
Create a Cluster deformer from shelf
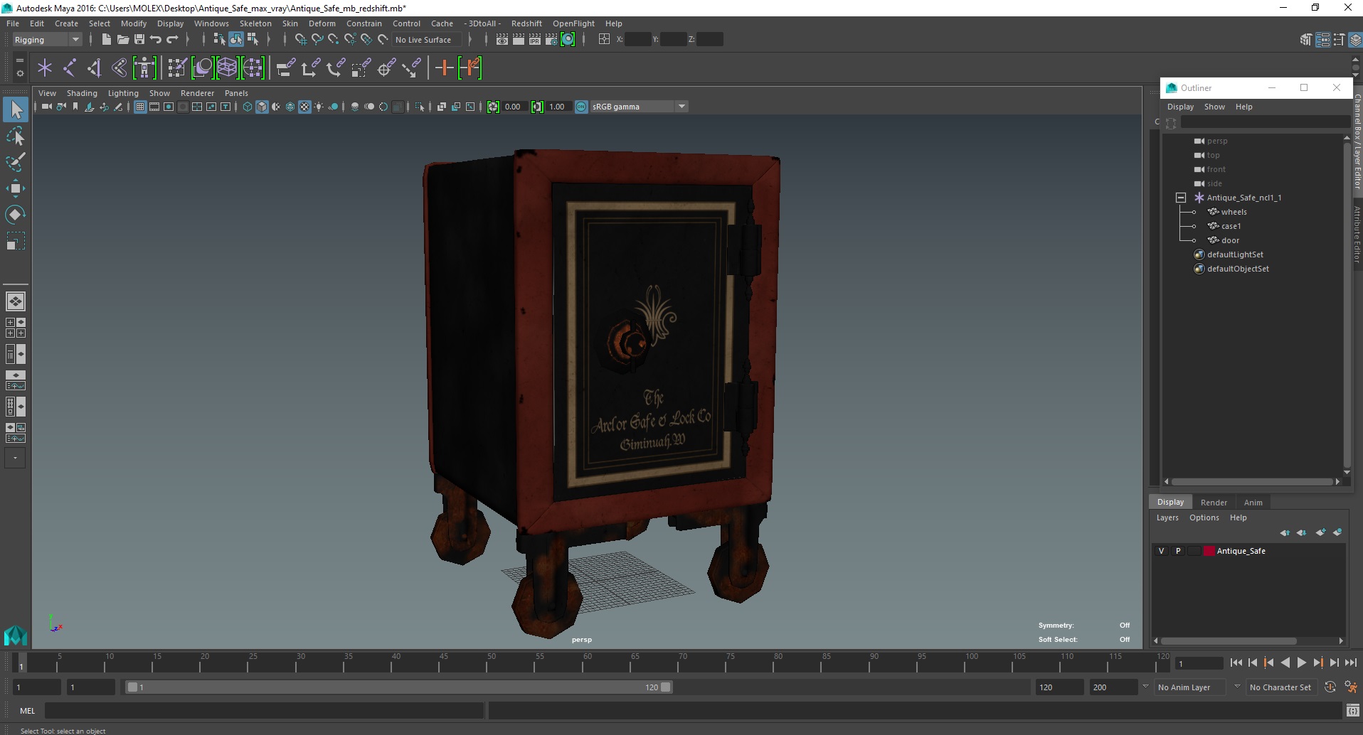pos(253,68)
